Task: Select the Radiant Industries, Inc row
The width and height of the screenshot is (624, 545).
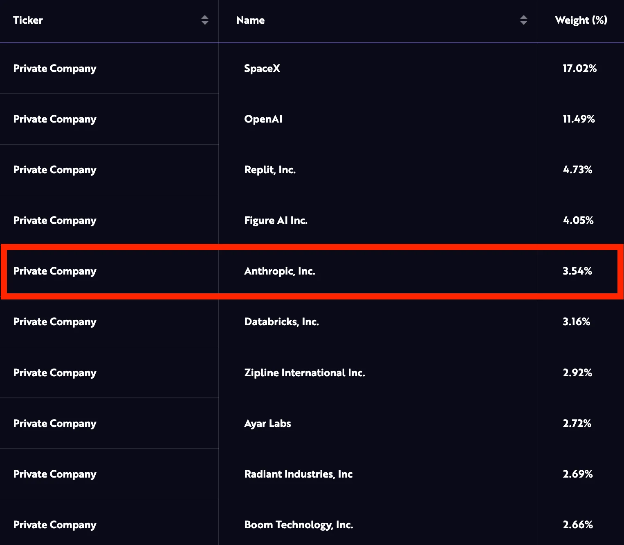Action: (299, 474)
